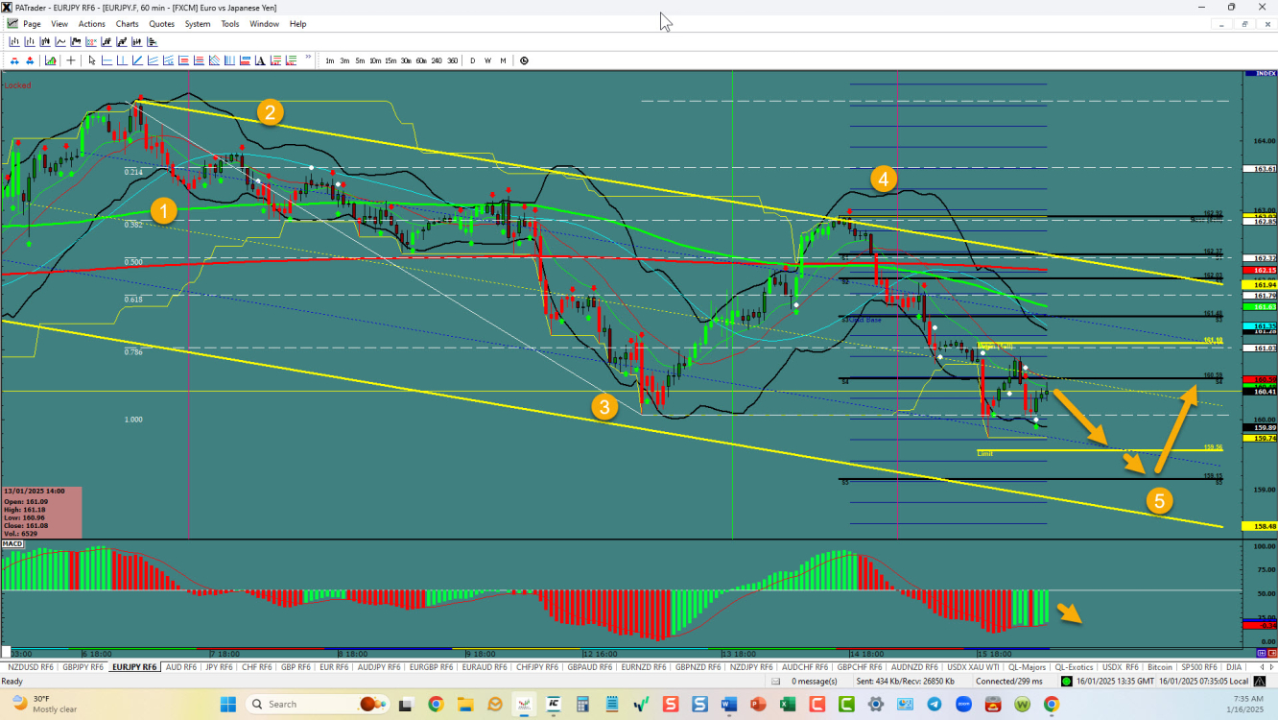Viewport: 1278px width, 720px height.
Task: Switch chart to the 5m timeframe
Action: click(360, 60)
